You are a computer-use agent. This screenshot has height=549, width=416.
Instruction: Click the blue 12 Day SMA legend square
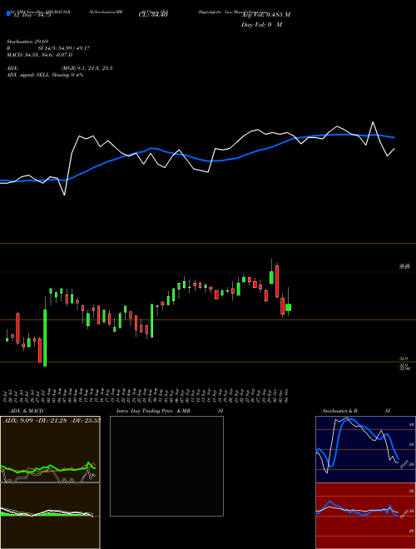click(x=8, y=13)
